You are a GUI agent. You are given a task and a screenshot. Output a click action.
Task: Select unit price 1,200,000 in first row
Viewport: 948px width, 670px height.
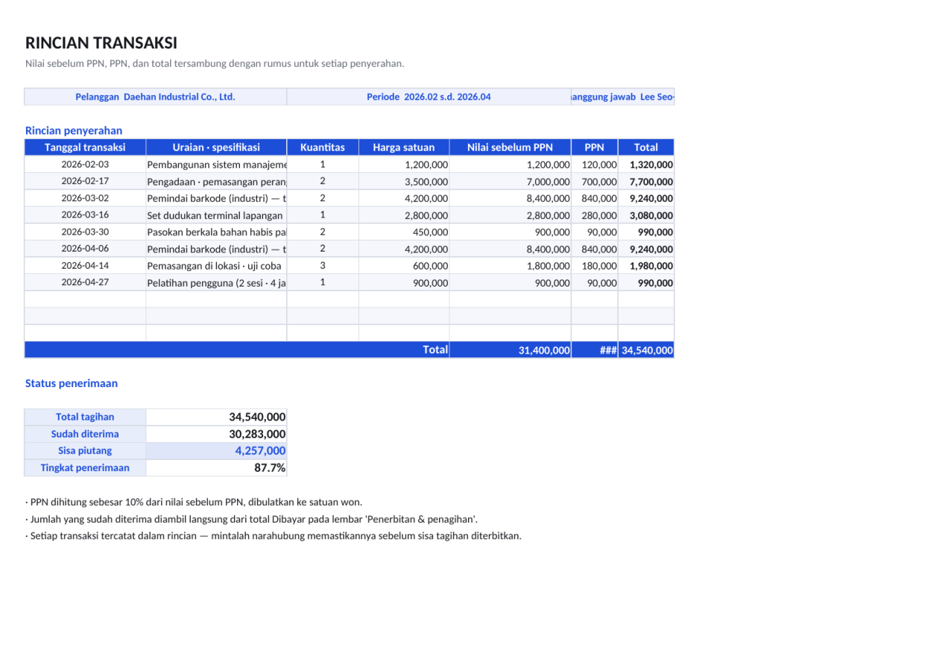click(404, 165)
